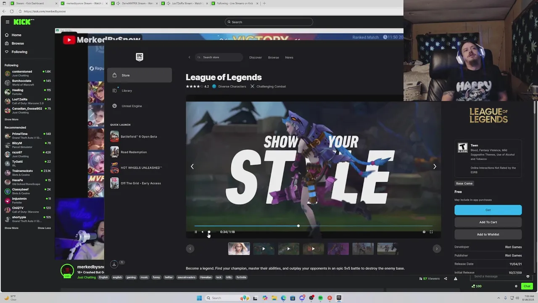The image size is (538, 303).
Task: Click the Challenging Combat tag
Action: click(268, 86)
